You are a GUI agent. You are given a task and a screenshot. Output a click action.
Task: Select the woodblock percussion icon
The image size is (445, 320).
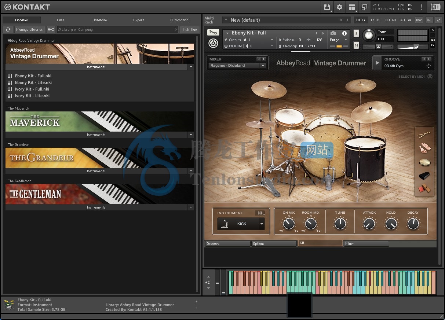coord(424,188)
